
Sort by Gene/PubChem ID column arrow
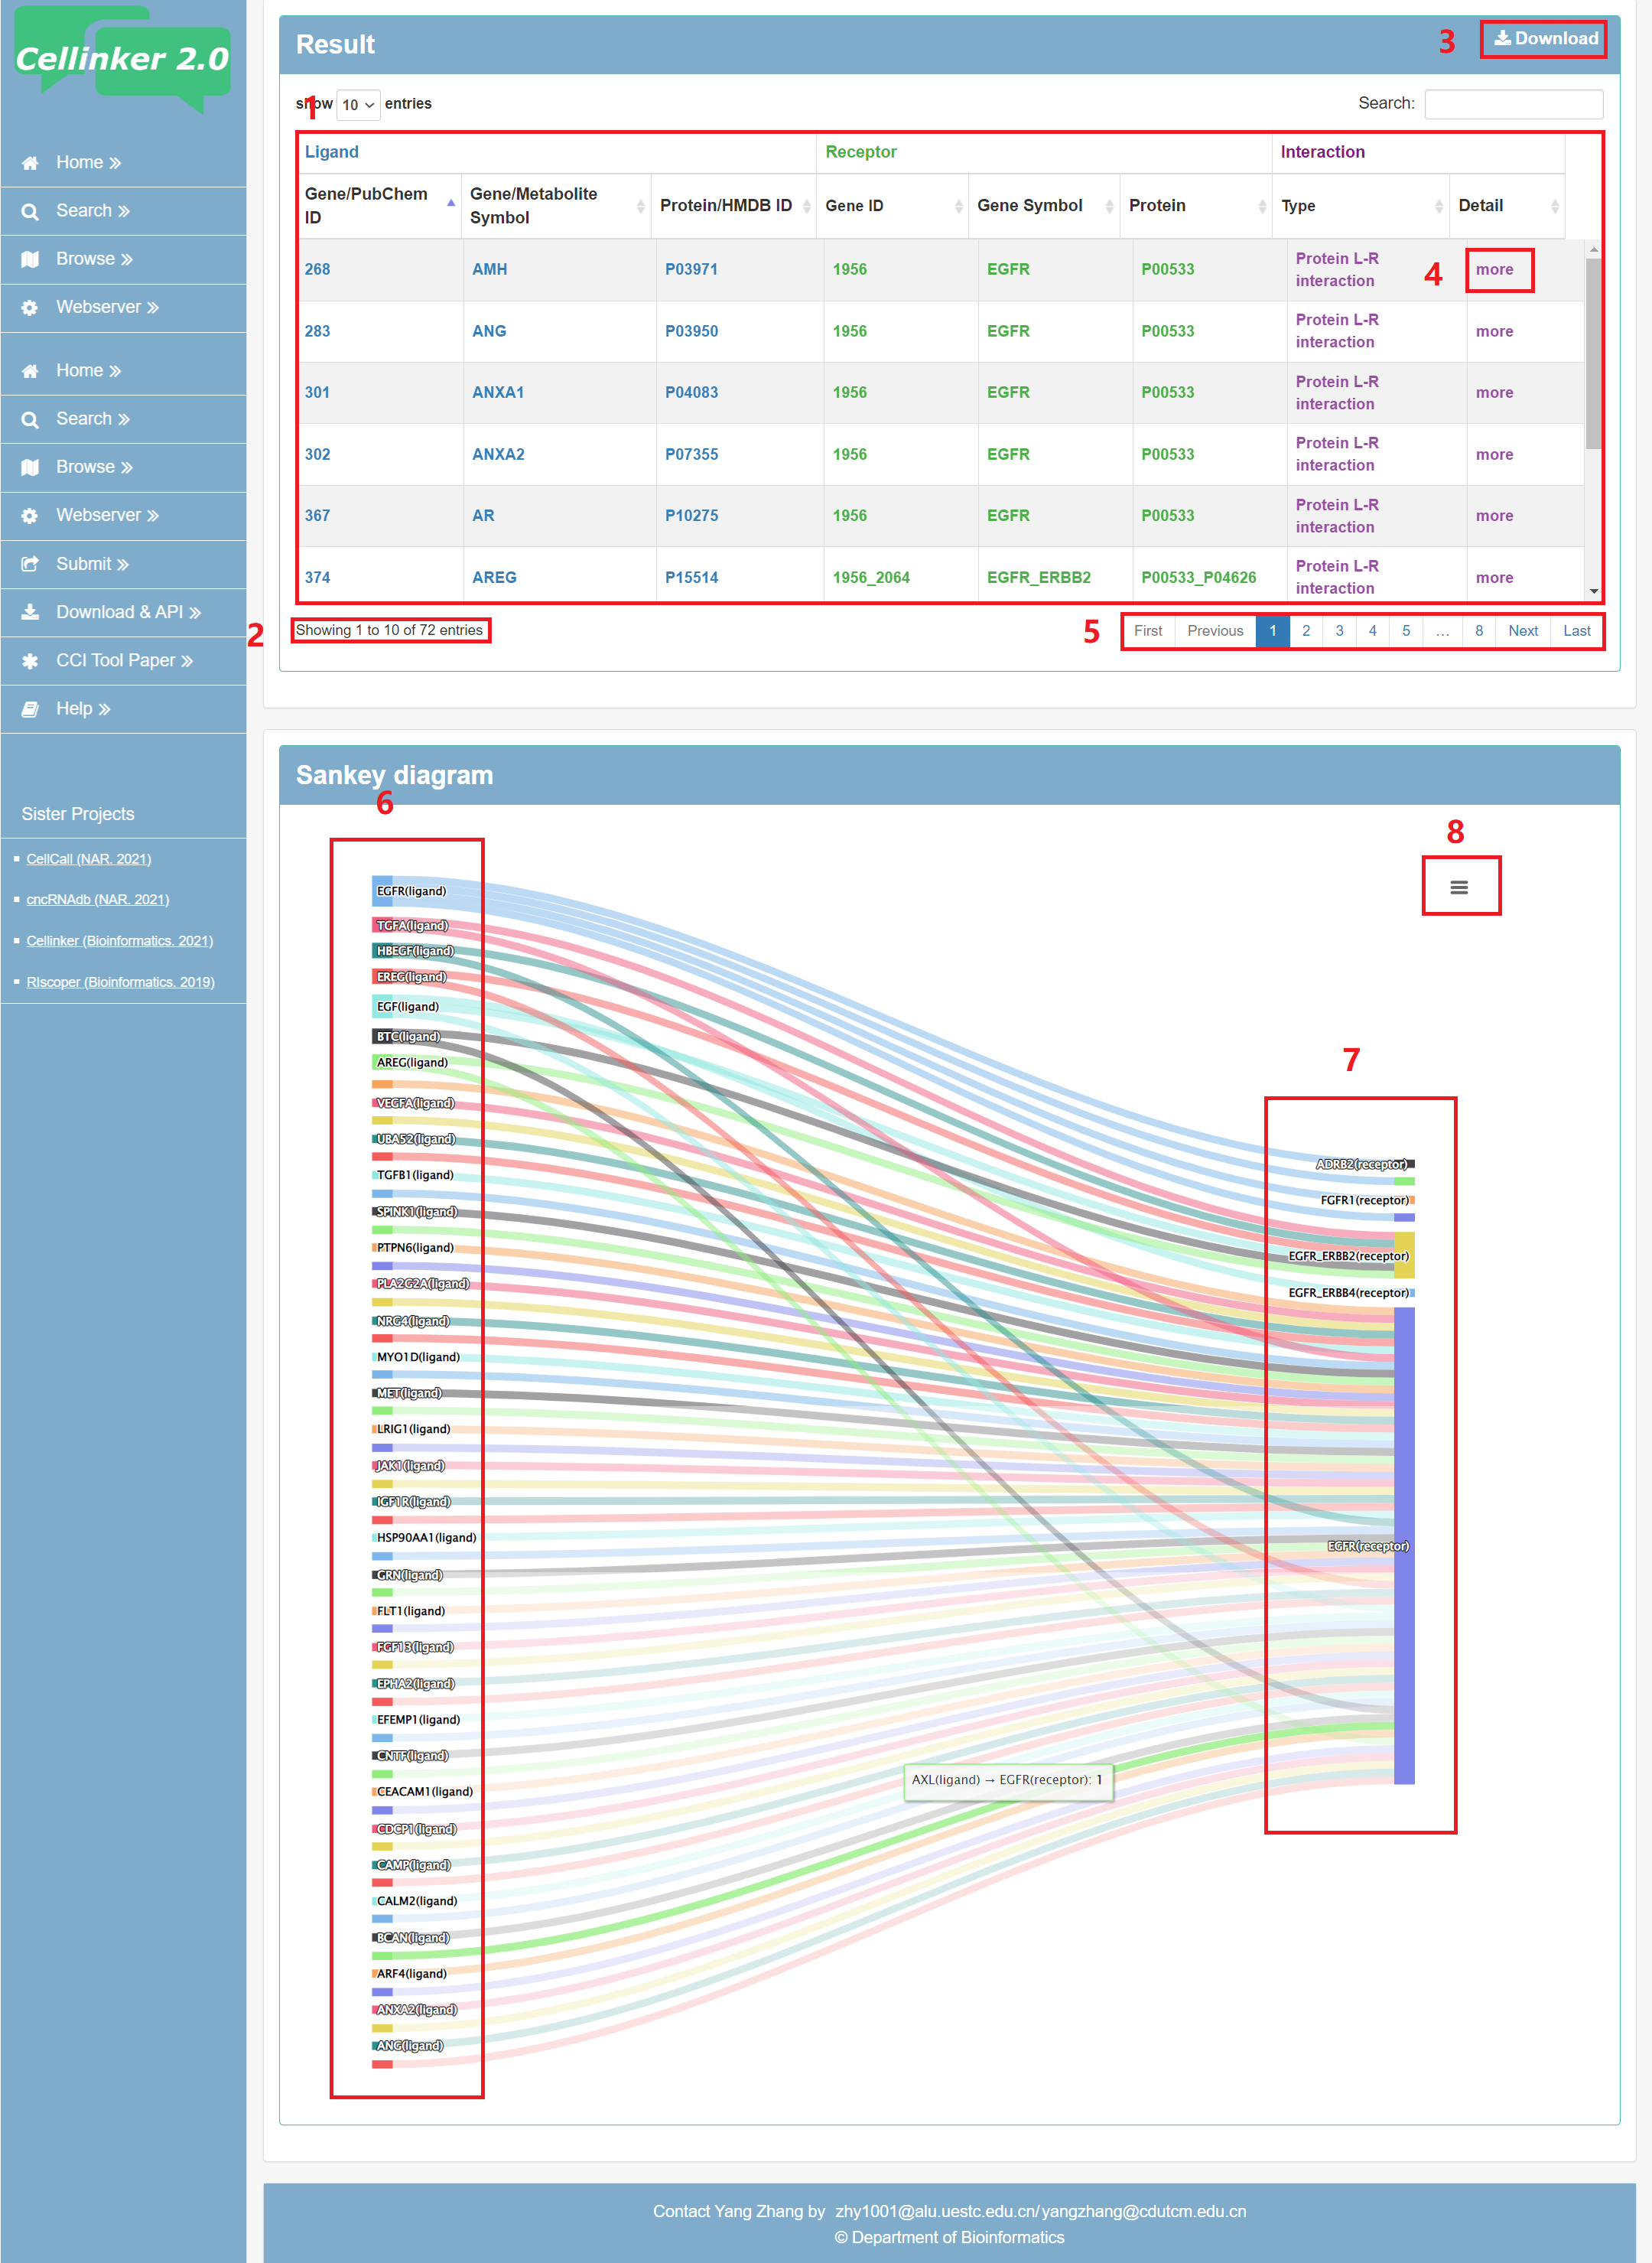click(x=451, y=203)
